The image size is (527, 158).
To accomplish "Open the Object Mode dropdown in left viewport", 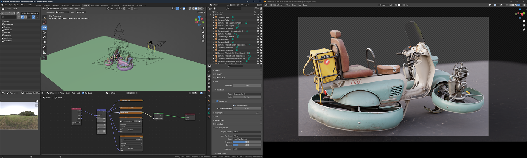I will click(55, 9).
